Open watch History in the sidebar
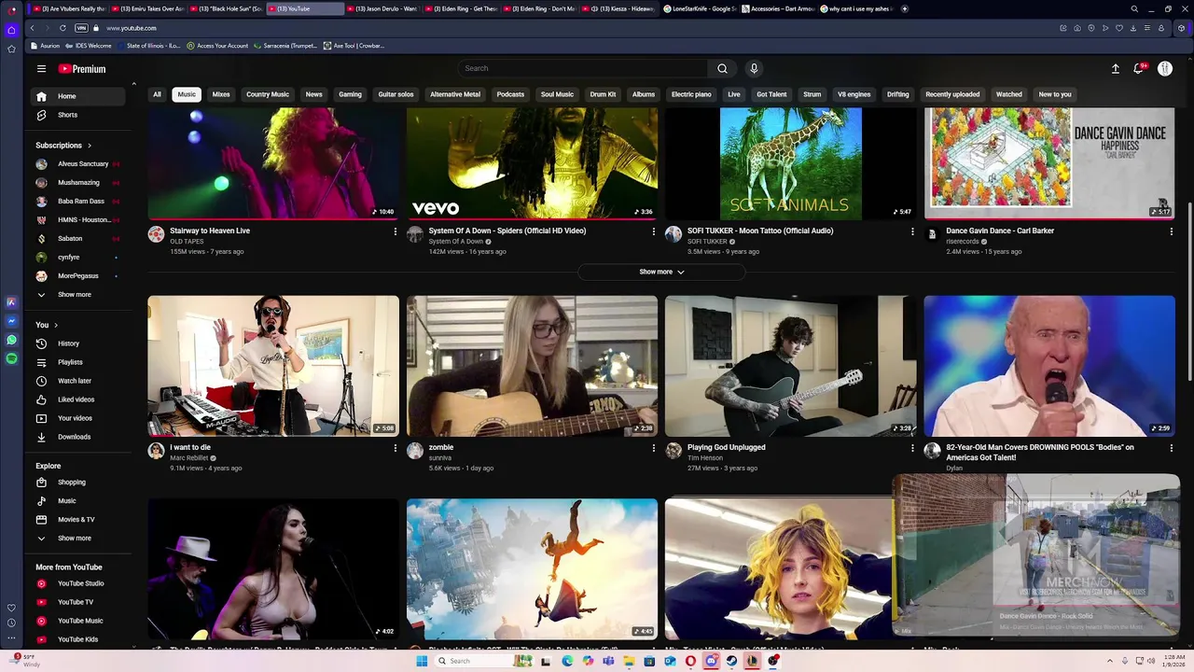Viewport: 1194px width, 672px height. [78, 343]
